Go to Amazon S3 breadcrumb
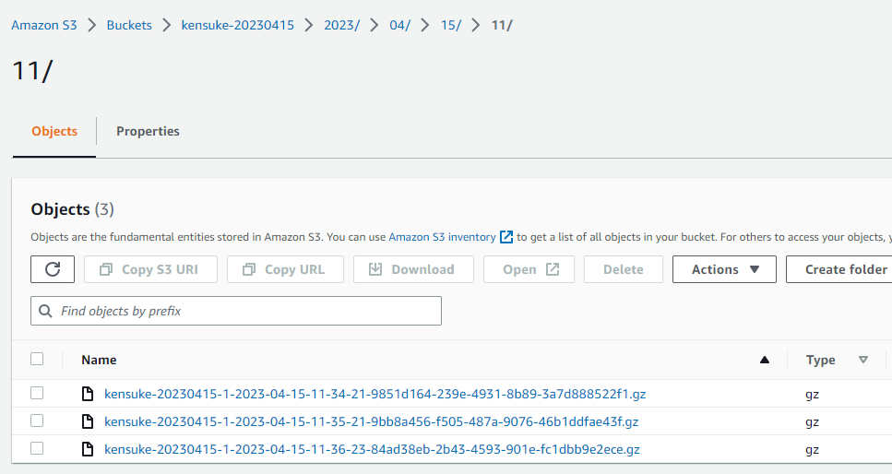892x474 pixels. (x=43, y=25)
